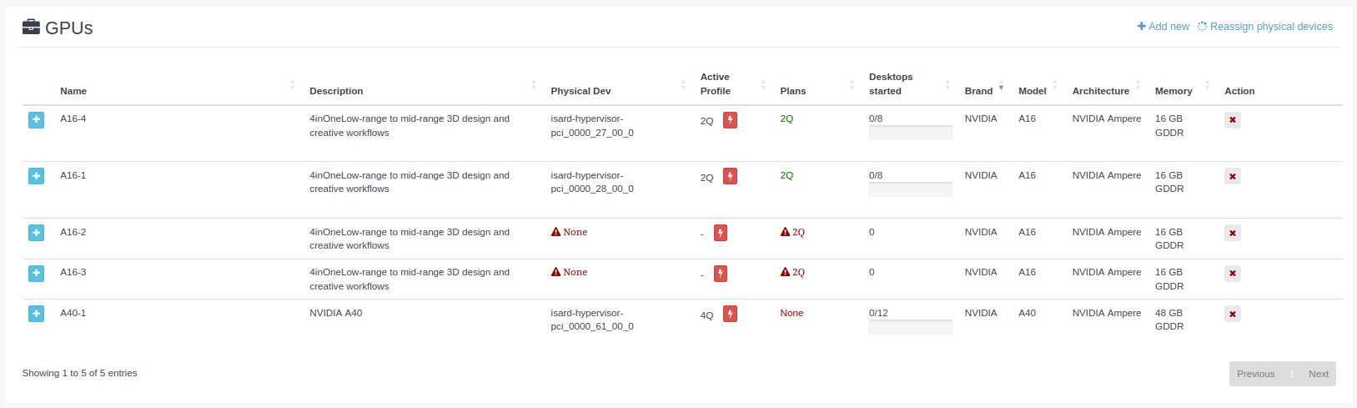Delete the A16-1 GPU entry
This screenshot has height=408, width=1357.
(x=1232, y=177)
